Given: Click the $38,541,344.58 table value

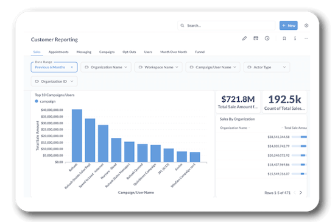Looking at the screenshot, I should (278, 137).
